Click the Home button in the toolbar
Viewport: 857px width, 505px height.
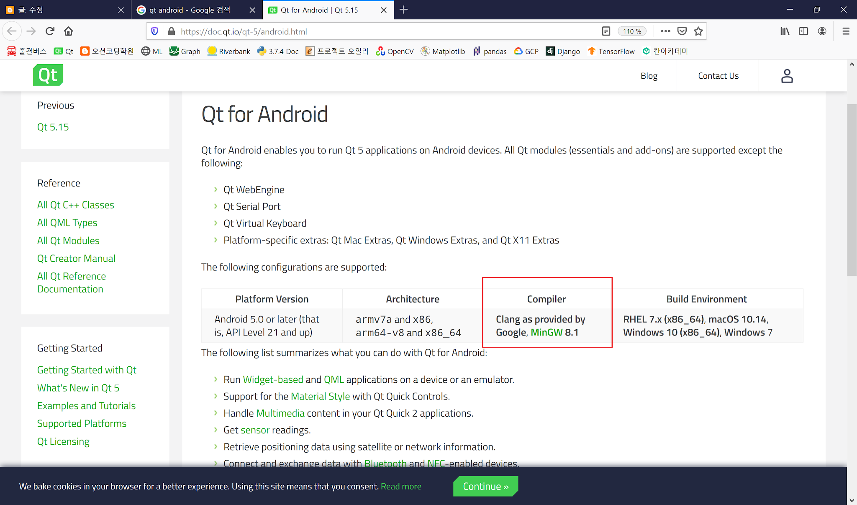[x=68, y=31]
